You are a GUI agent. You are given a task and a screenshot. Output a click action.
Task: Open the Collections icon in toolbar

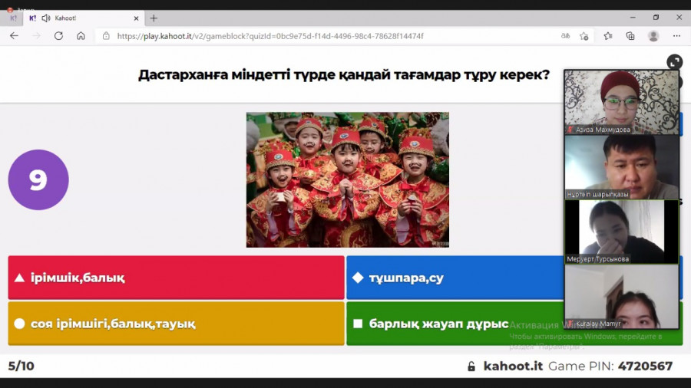coord(630,36)
